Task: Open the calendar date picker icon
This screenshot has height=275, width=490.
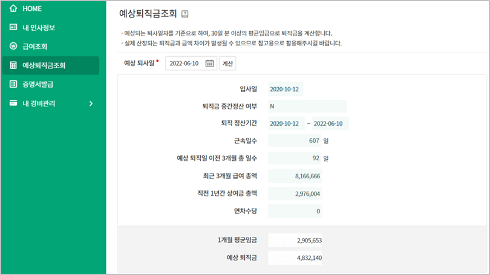Action: point(209,63)
